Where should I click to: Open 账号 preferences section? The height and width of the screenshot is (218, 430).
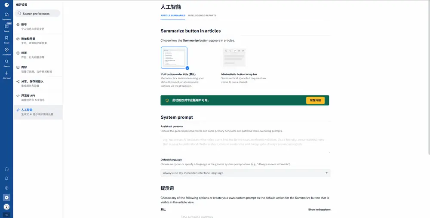38,27
